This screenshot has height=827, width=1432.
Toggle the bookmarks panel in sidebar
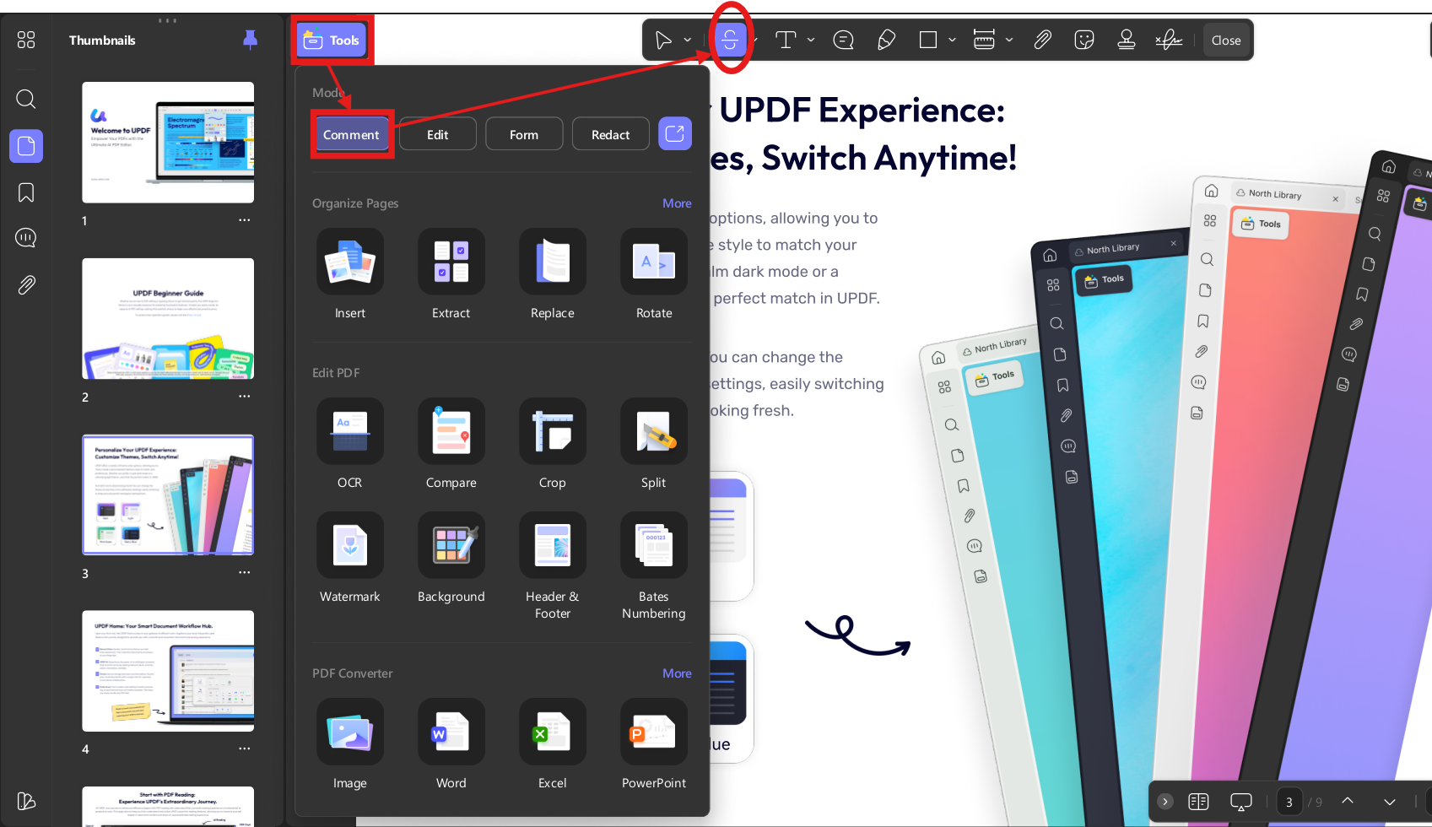pyautogui.click(x=26, y=192)
